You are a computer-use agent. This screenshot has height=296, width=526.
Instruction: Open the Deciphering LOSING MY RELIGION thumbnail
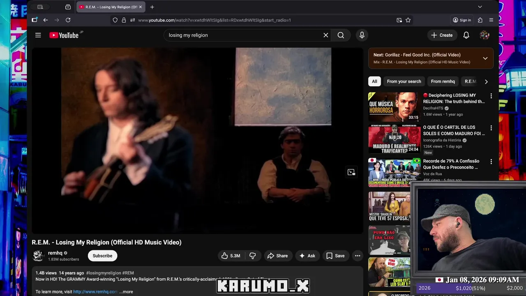394,106
